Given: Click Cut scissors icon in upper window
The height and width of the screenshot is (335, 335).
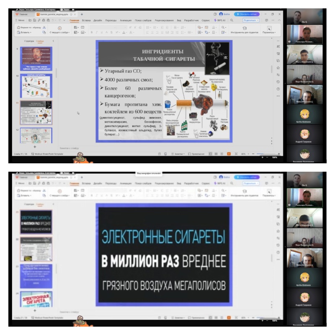Looking at the screenshot, I should 44,27.
